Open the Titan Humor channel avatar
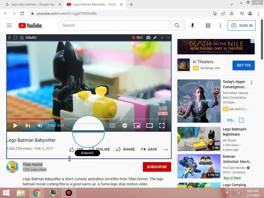Screen dimensions: 264x198 pos(12,167)
